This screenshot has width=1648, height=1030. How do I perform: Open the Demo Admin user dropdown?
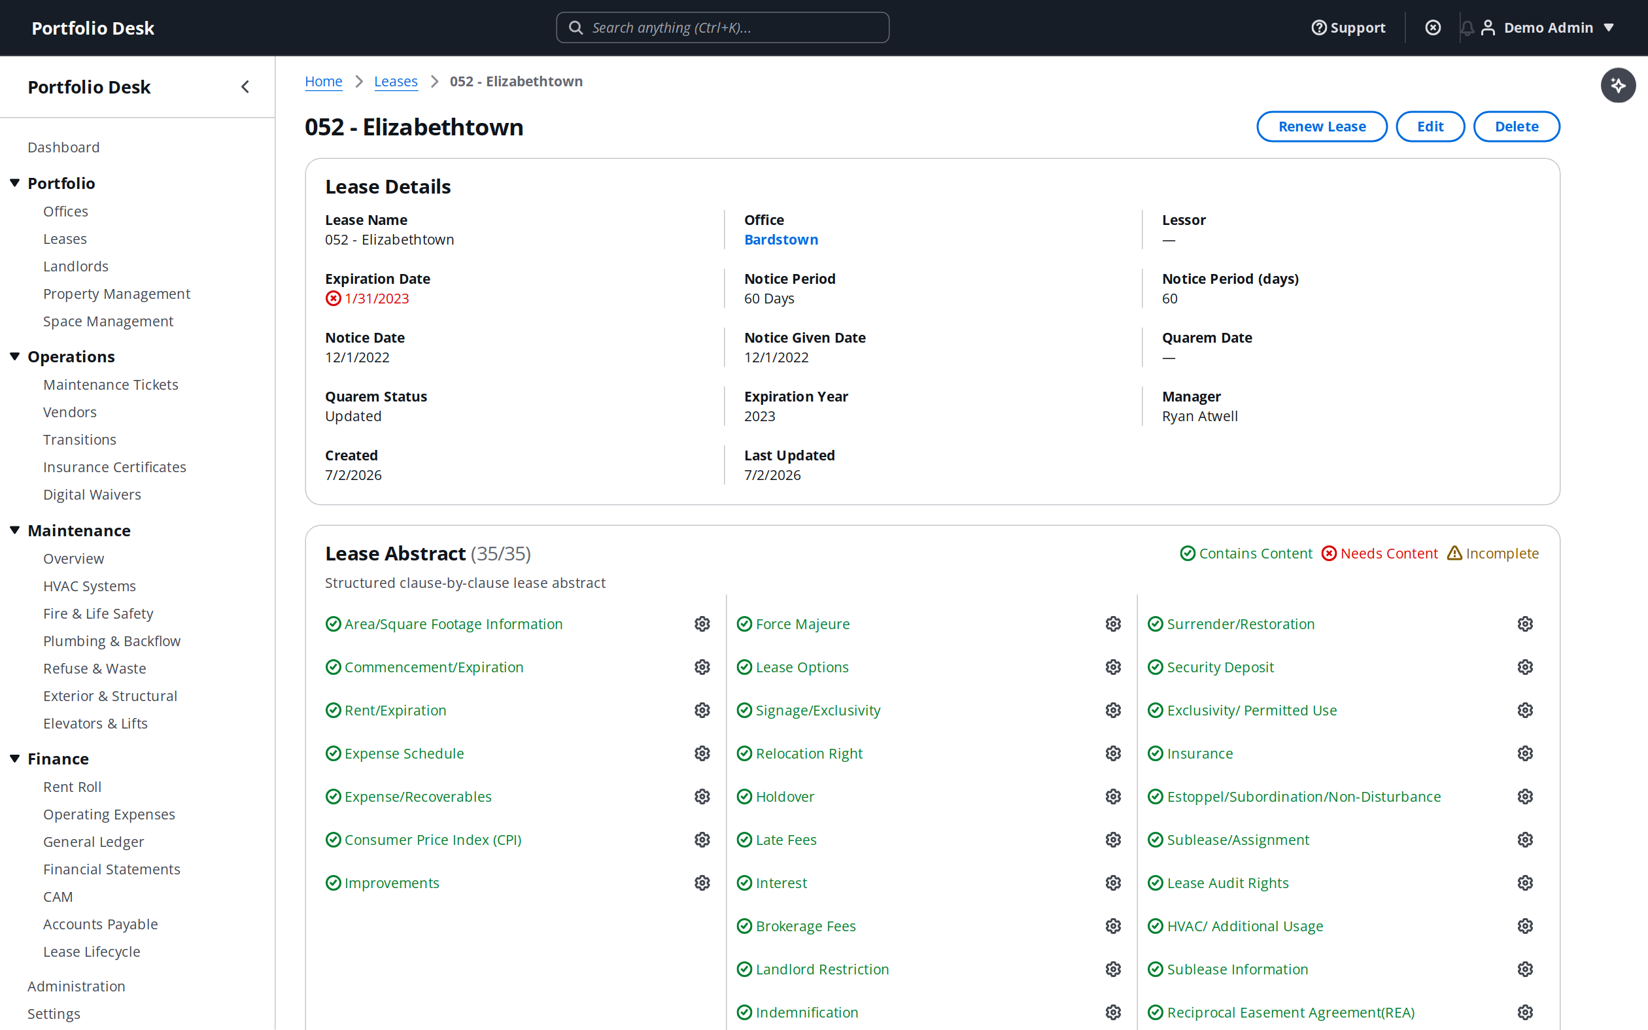(x=1547, y=27)
